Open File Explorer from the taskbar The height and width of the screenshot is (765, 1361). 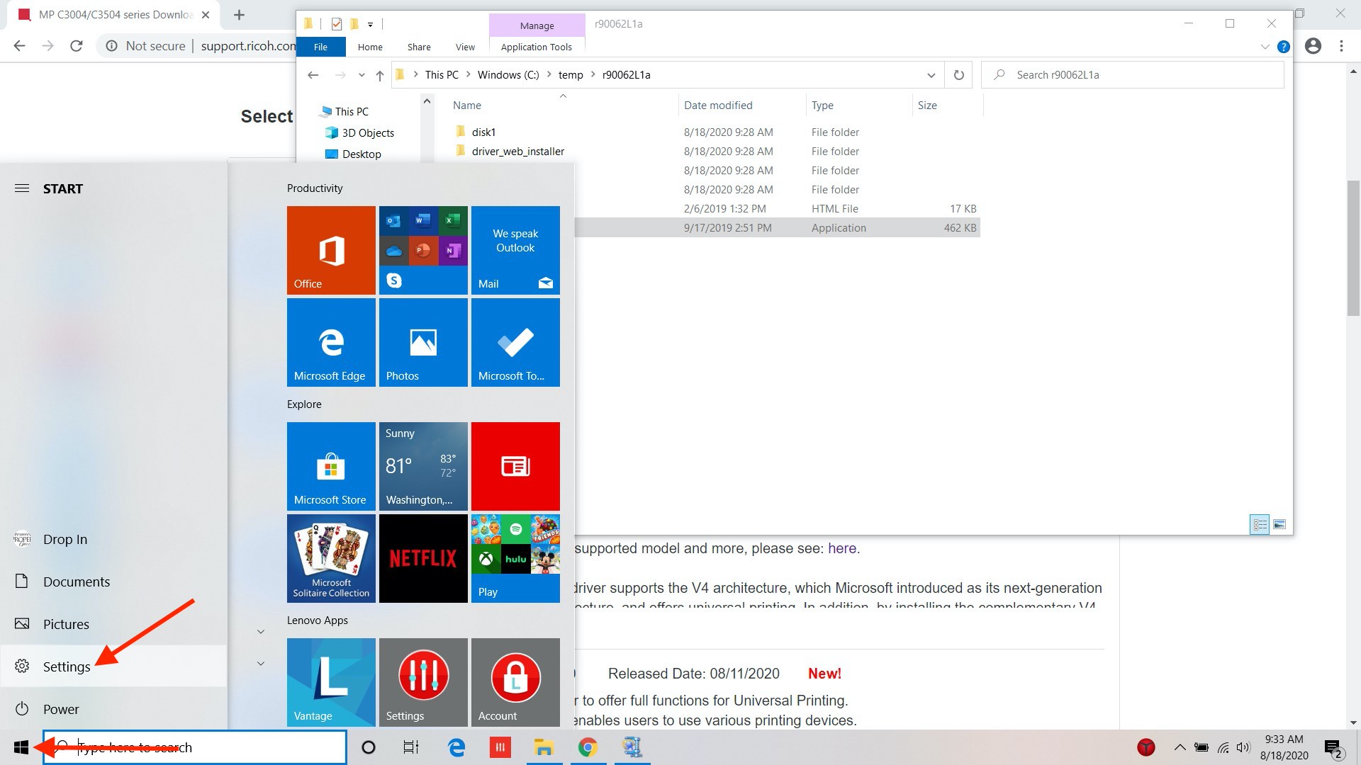[544, 747]
